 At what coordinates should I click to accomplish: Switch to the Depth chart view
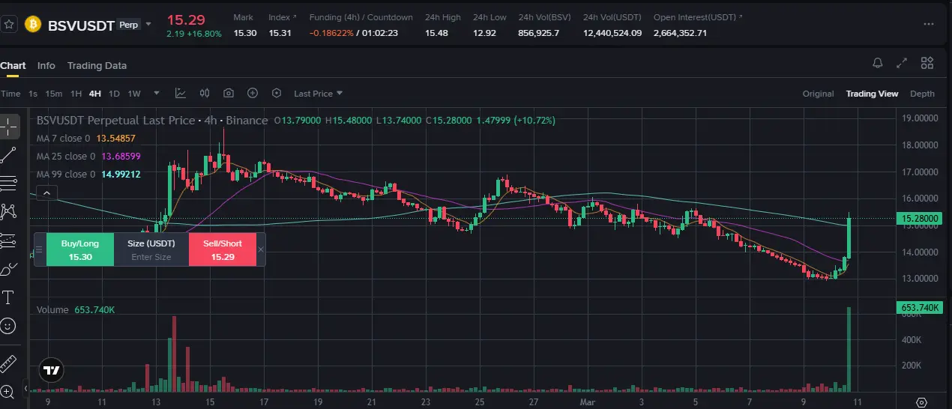click(x=922, y=94)
